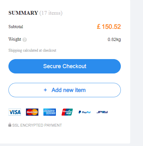Click the plus sign in Add new item
This screenshot has height=146, width=143.
45,90
